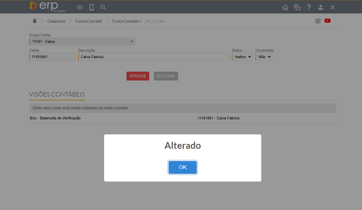
Task: Click the favorite star icon
Action: (318, 21)
